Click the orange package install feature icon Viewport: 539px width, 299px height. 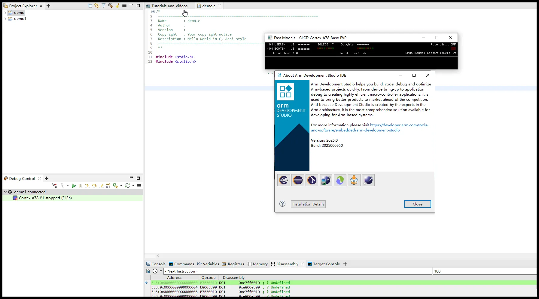click(354, 180)
